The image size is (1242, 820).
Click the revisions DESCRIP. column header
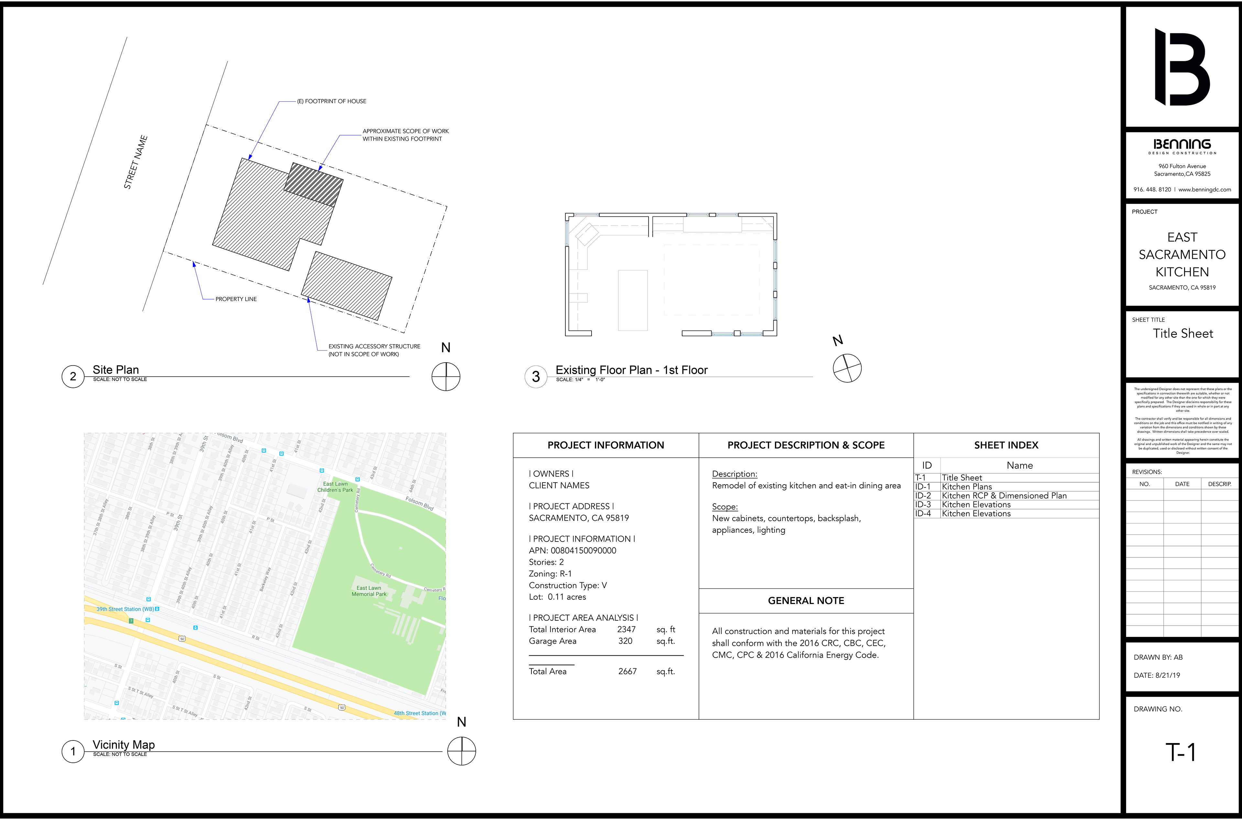pos(1219,484)
